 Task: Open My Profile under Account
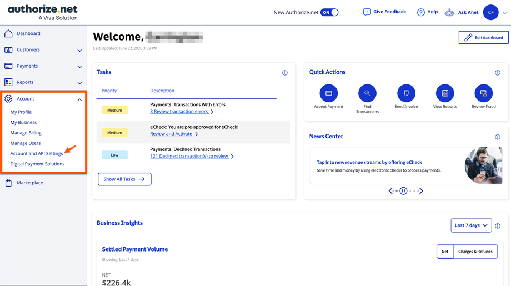pyautogui.click(x=21, y=112)
